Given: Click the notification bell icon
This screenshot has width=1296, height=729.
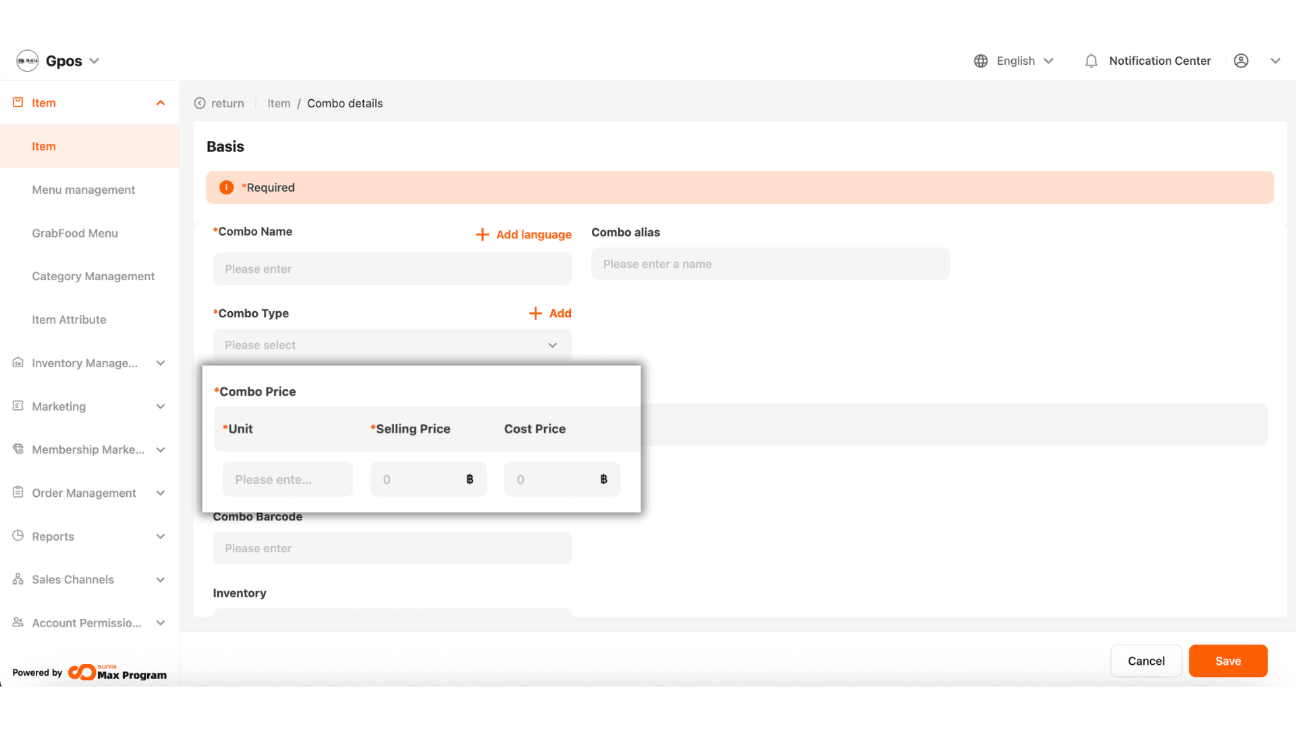Looking at the screenshot, I should pos(1091,61).
